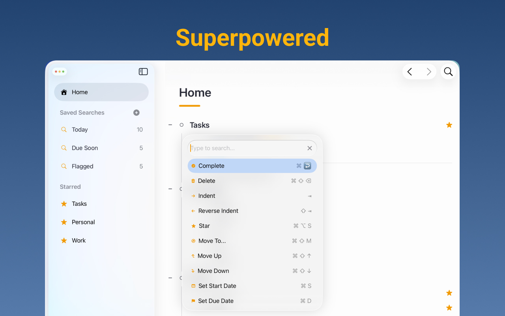The width and height of the screenshot is (505, 316).
Task: Click the Today count 10
Action: (x=140, y=130)
